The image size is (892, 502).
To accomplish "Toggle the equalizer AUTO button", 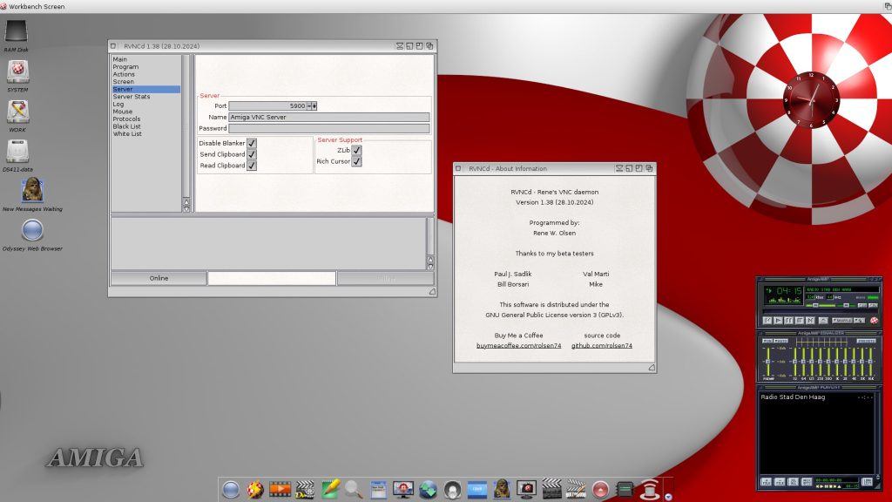I will pos(780,341).
